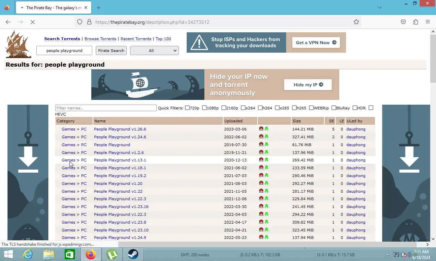The image size is (436, 261).
Task: Enable the 1080p quick filter
Action: [204, 108]
